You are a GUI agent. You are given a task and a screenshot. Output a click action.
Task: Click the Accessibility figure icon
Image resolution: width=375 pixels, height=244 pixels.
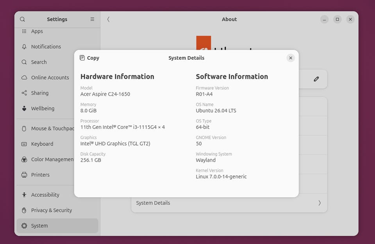[24, 195]
